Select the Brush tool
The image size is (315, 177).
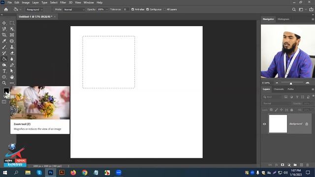coord(4,47)
